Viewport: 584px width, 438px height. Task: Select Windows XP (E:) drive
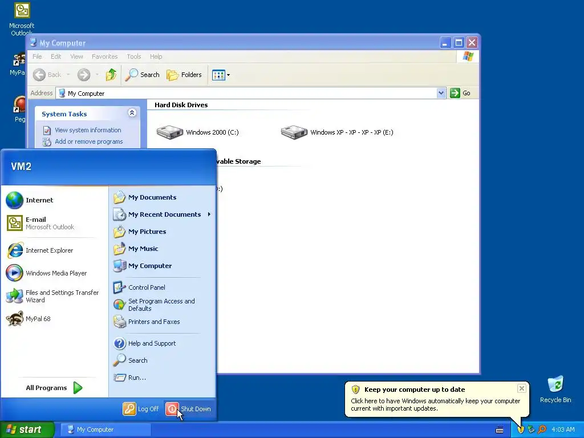(337, 132)
